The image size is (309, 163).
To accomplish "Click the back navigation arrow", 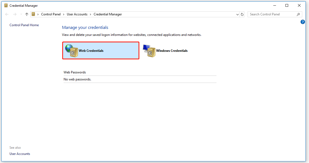I will 7,14.
